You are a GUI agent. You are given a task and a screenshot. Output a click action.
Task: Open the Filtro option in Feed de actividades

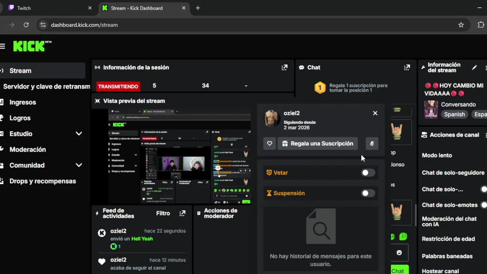[163, 213]
